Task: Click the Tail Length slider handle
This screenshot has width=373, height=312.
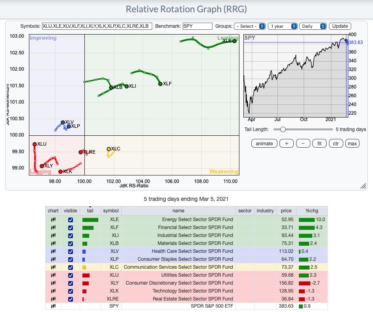Action: click(x=283, y=129)
